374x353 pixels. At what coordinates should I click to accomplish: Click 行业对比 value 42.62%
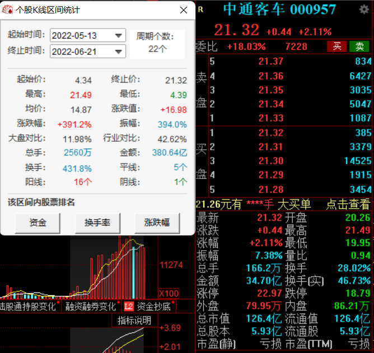click(x=172, y=139)
